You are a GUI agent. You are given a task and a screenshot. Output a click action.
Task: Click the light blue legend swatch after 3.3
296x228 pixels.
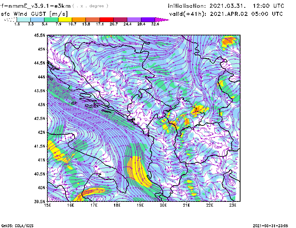click(37, 20)
